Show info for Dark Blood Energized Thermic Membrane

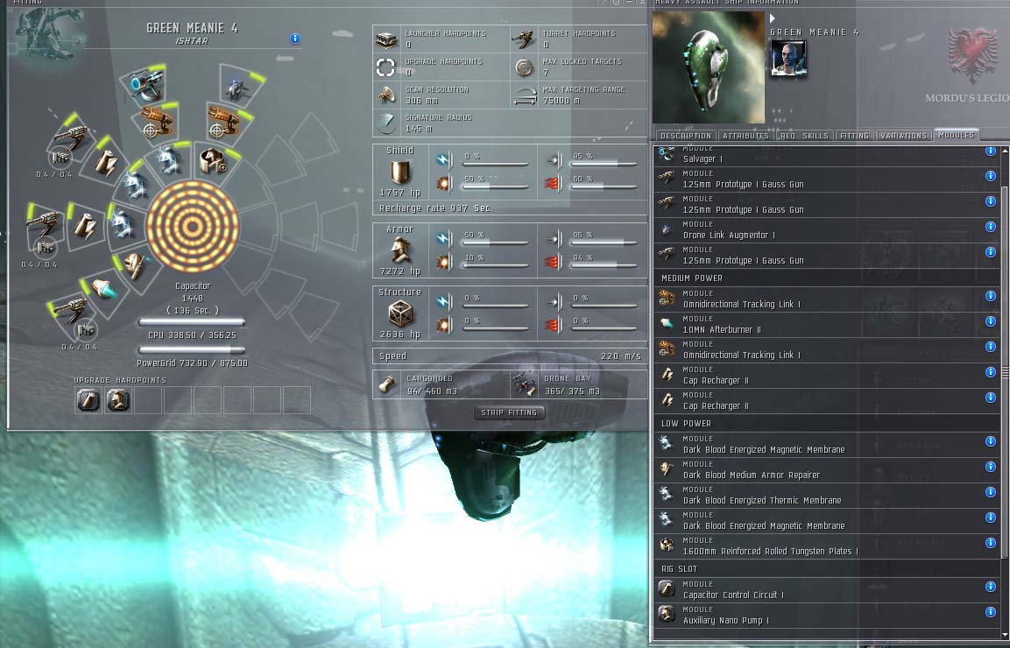(991, 492)
